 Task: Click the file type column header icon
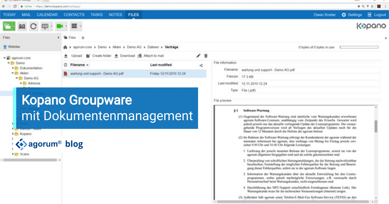[x=65, y=65]
